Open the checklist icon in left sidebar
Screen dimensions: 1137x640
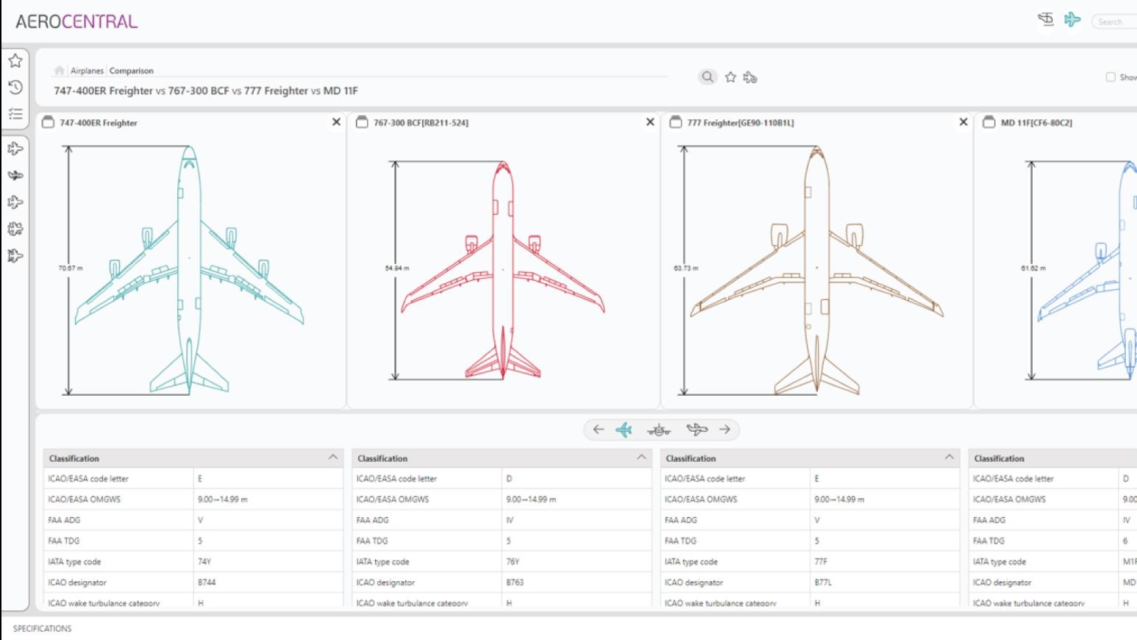(15, 114)
